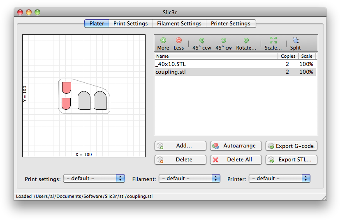340x220 pixels.
Task: Open the Filament Settings tab
Action: click(179, 24)
